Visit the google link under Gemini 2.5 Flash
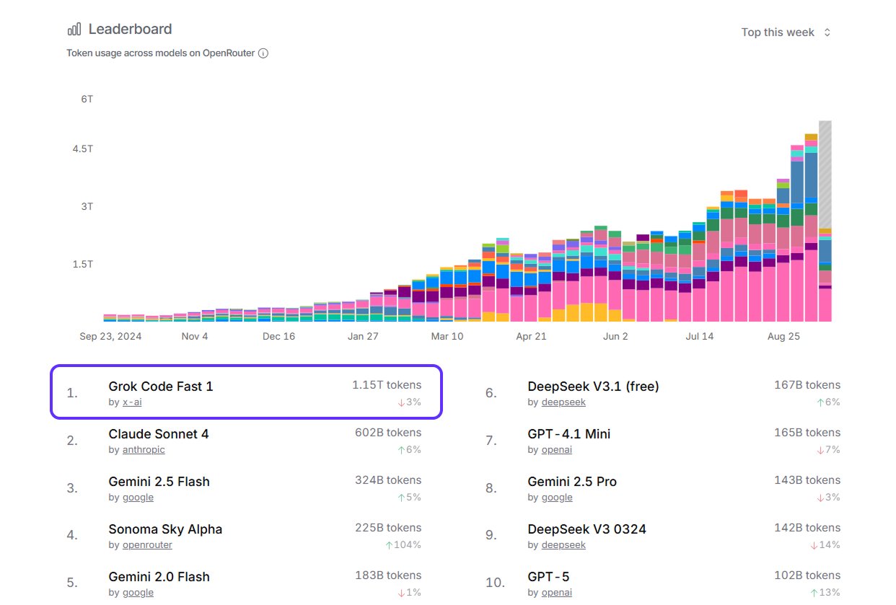Screen dimensions: 896x605 coord(138,497)
